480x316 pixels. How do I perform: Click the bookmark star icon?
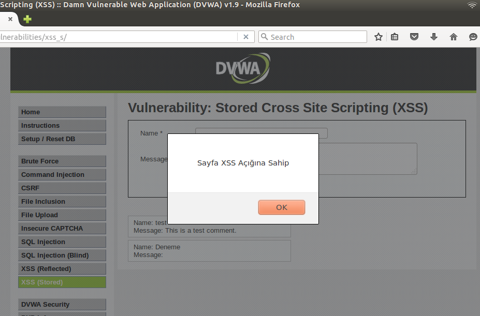point(379,37)
